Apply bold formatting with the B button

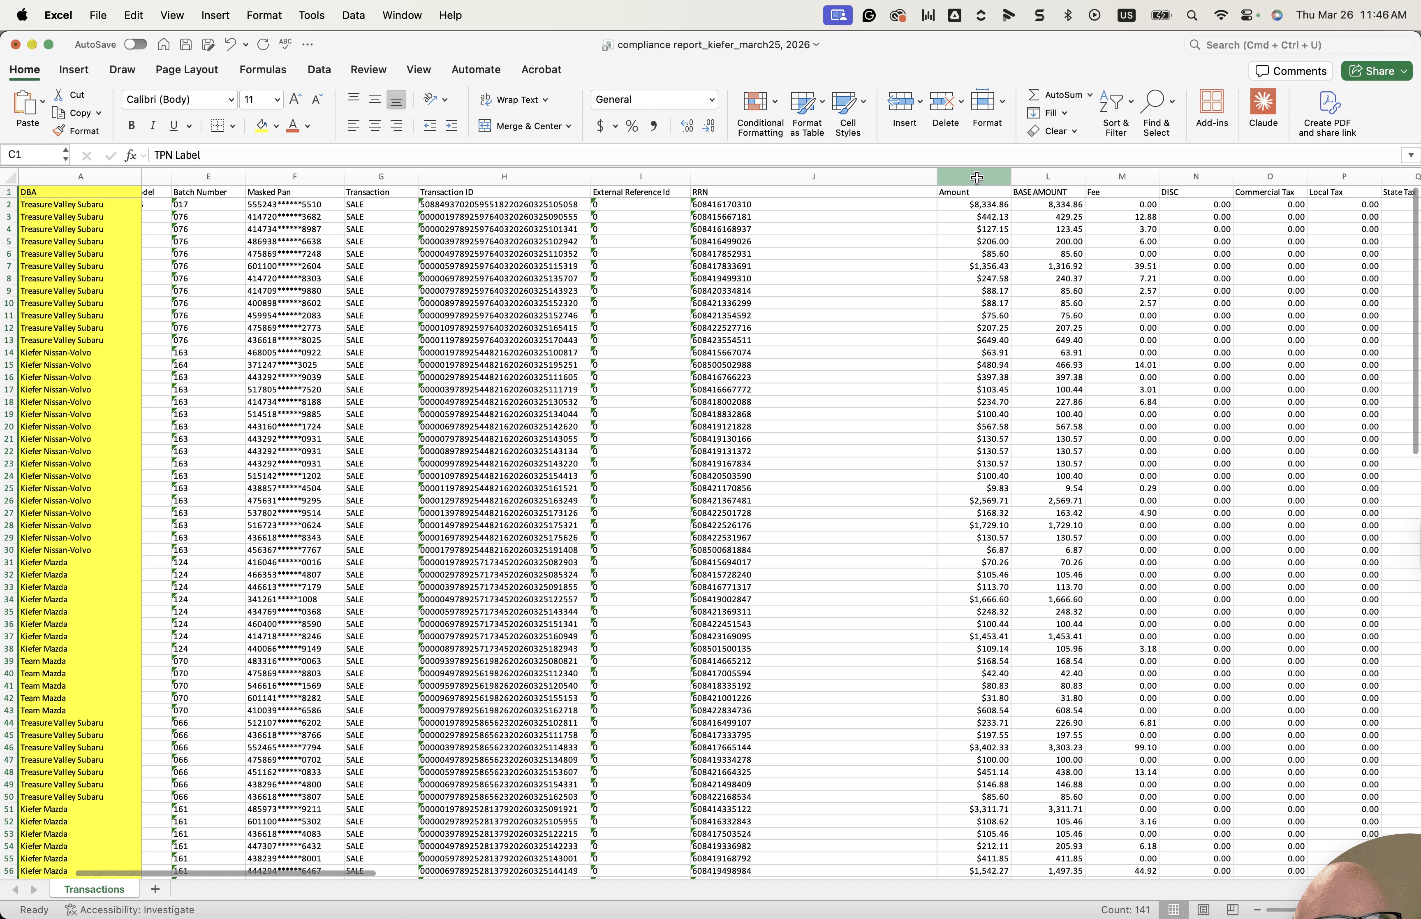(132, 125)
